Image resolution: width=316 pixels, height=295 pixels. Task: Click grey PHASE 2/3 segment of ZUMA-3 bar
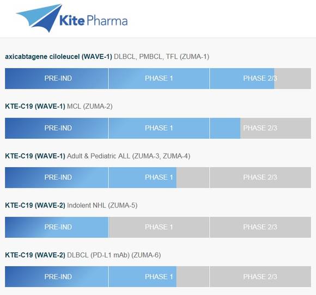pyautogui.click(x=260, y=177)
